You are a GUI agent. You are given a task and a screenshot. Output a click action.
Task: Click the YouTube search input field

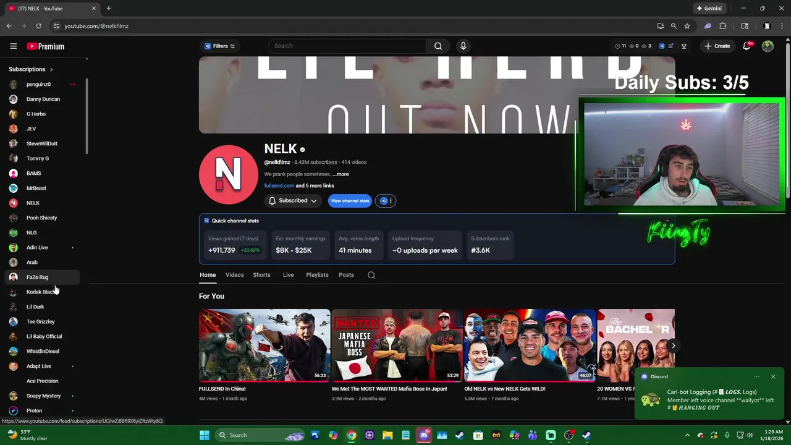348,46
